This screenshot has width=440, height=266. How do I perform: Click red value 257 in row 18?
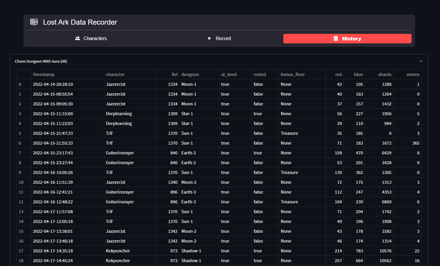pos(335,261)
